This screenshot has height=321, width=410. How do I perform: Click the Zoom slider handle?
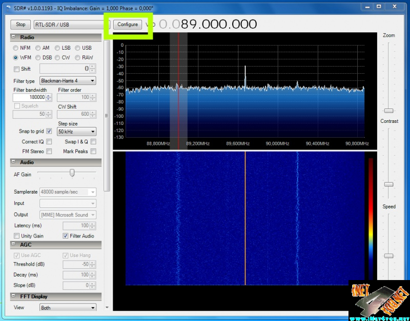[x=389, y=111]
